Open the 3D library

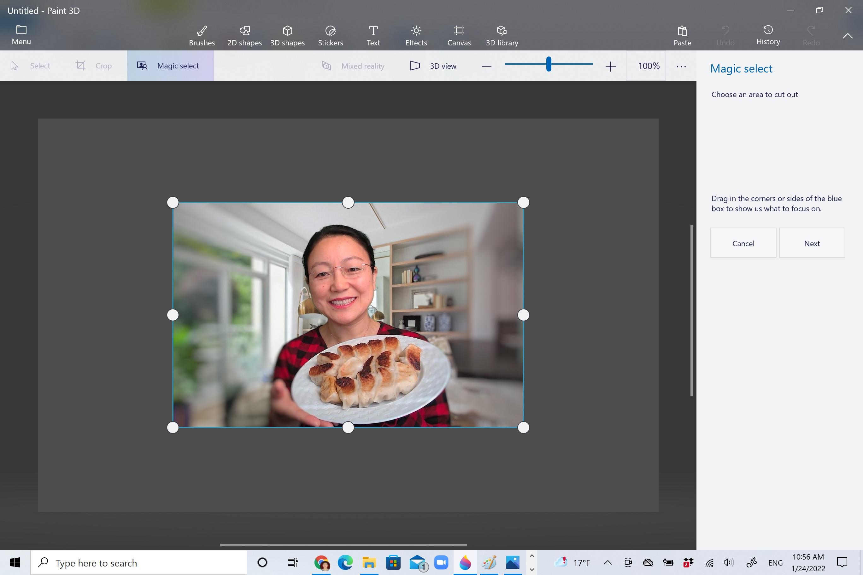click(x=502, y=36)
